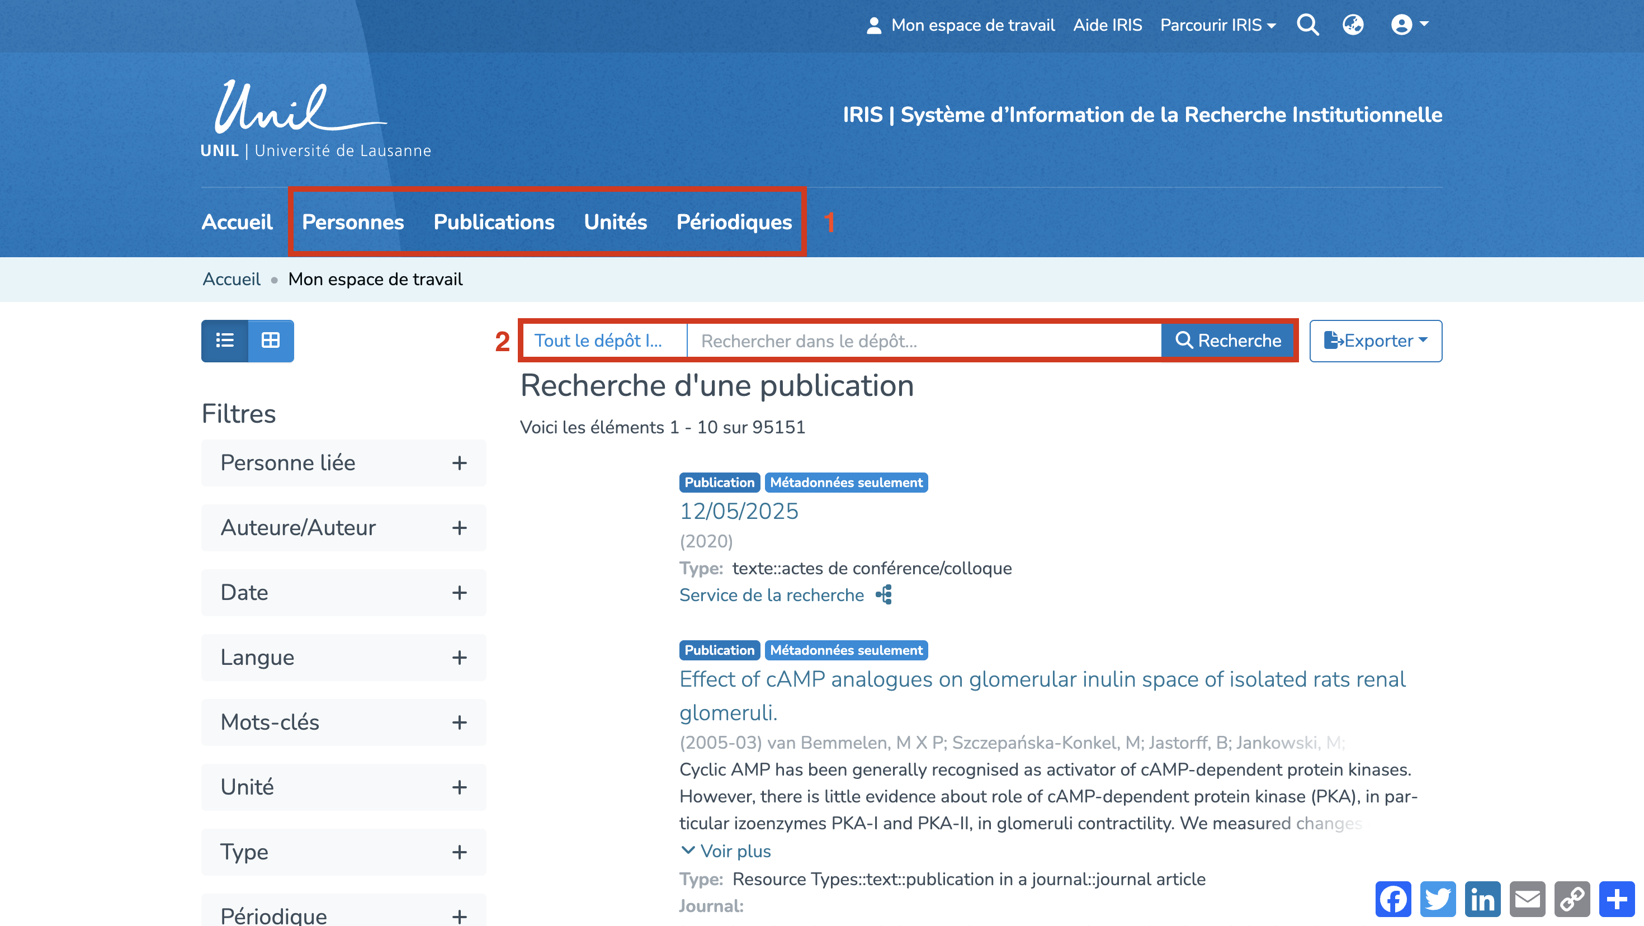Click the Copy Link chain icon
The width and height of the screenshot is (1644, 926).
click(1572, 899)
